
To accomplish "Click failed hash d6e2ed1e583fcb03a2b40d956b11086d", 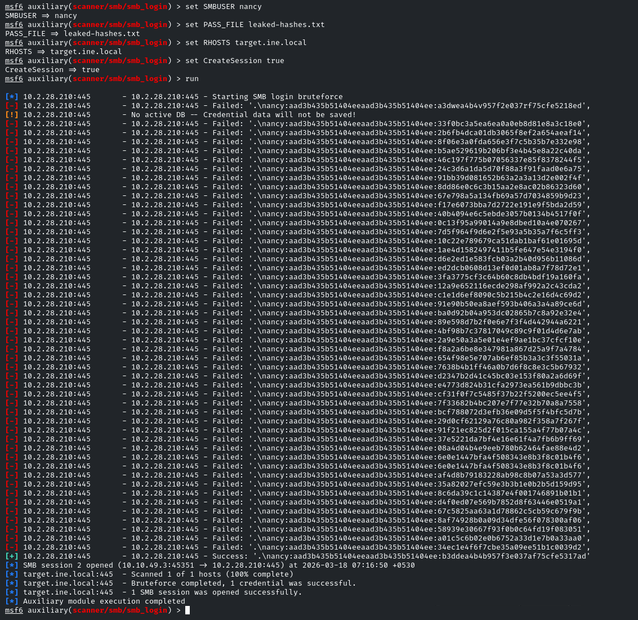I will [510, 258].
